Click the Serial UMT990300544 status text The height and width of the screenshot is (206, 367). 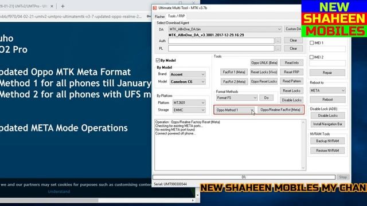tap(170, 184)
